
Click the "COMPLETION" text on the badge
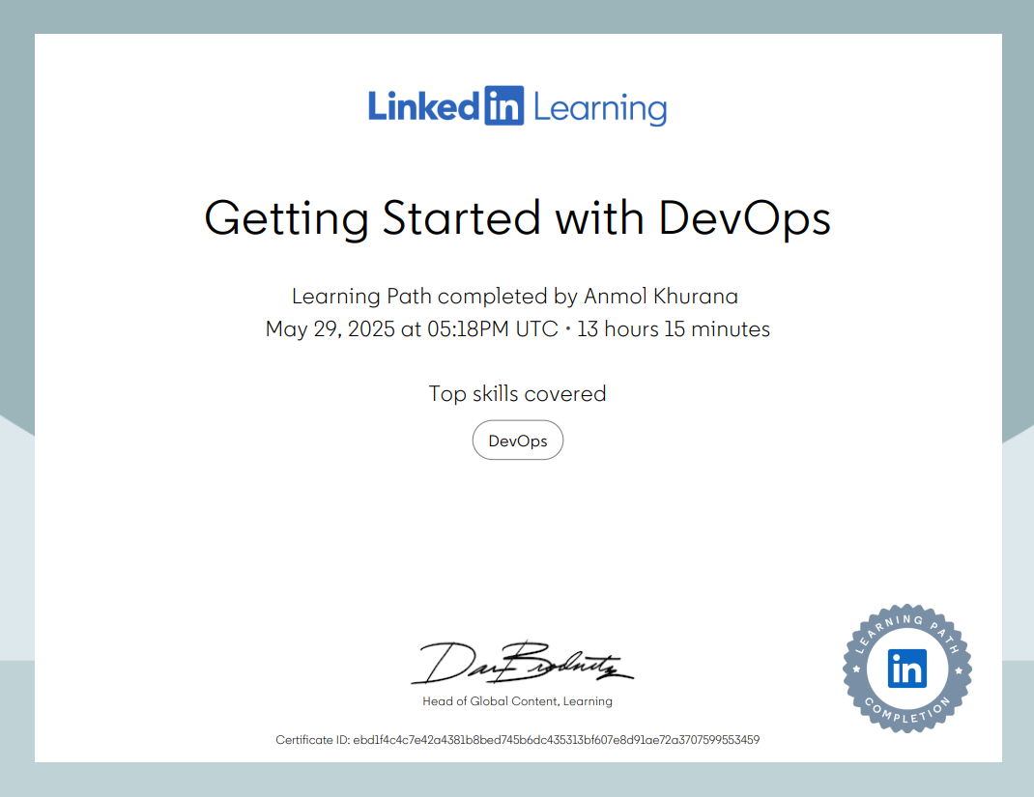906,718
